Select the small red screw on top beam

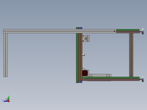[114, 31]
